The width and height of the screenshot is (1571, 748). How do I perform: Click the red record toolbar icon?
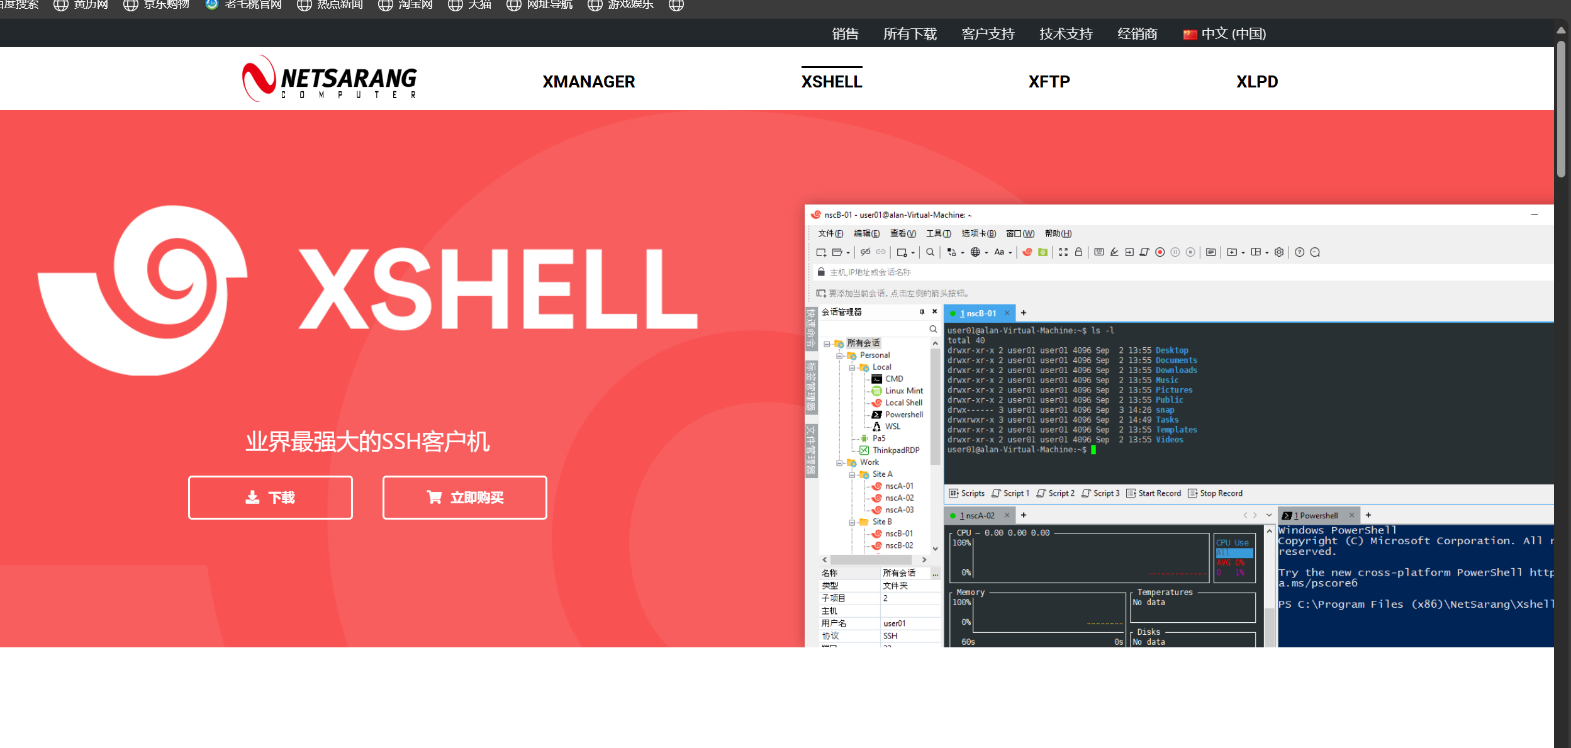(x=1160, y=252)
